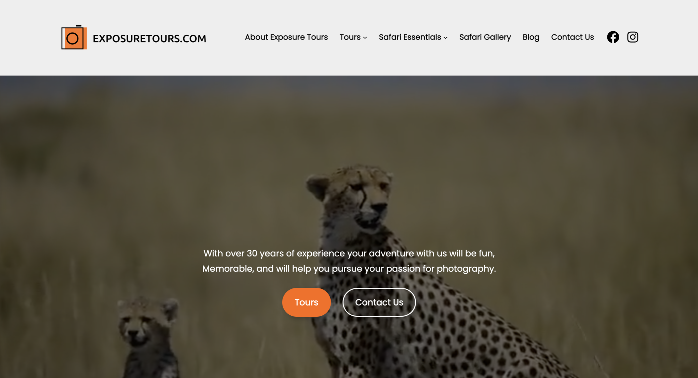Open the Facebook page icon
This screenshot has height=378, width=698.
click(x=613, y=37)
